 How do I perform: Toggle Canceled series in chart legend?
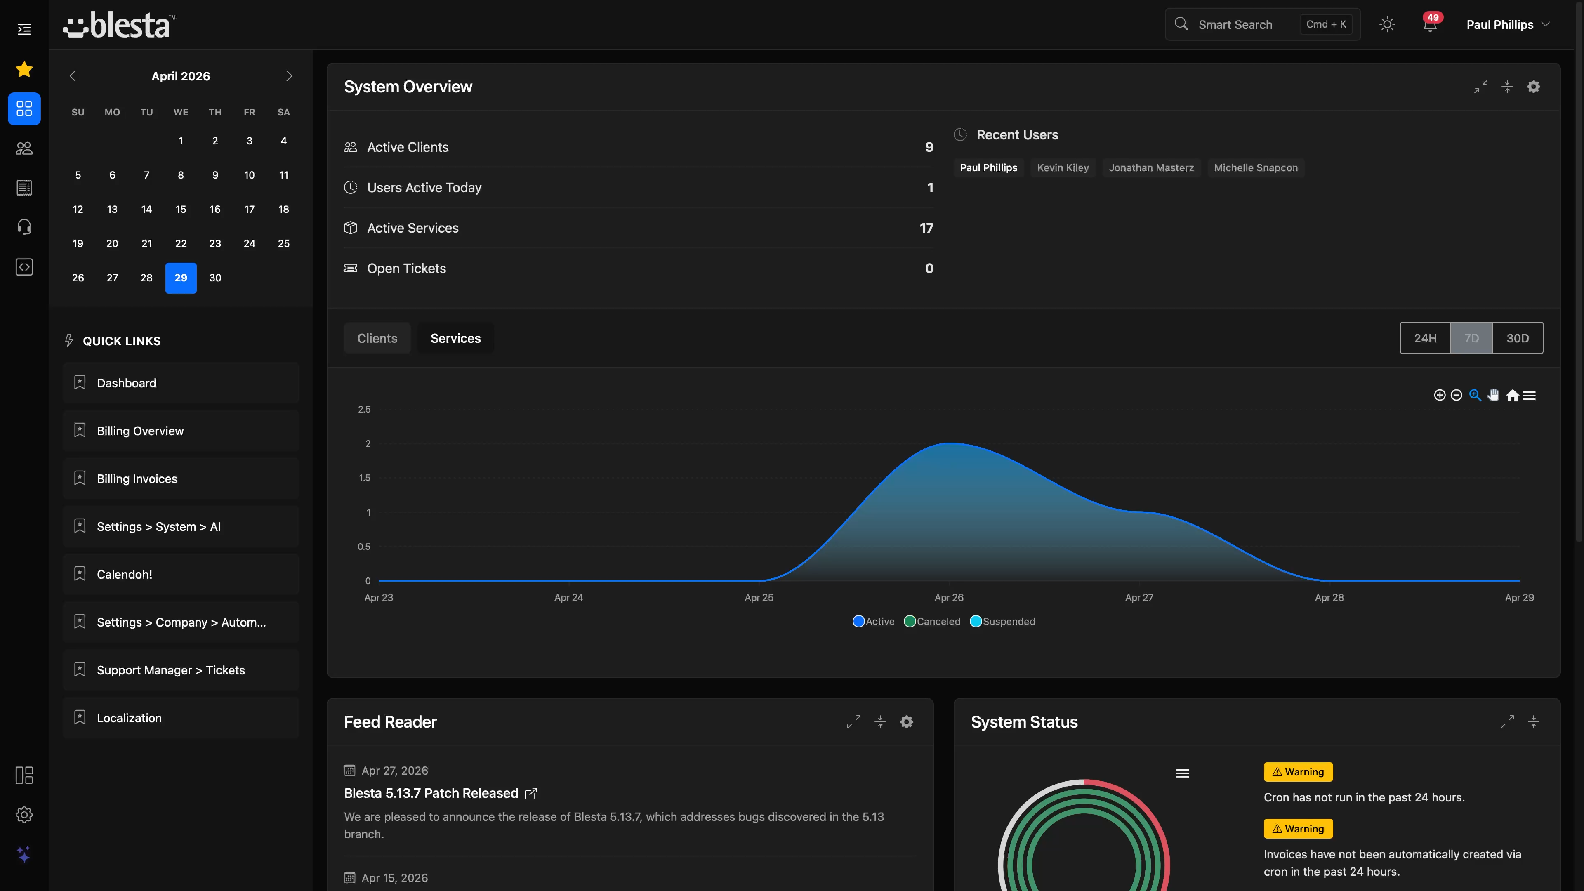(x=932, y=622)
